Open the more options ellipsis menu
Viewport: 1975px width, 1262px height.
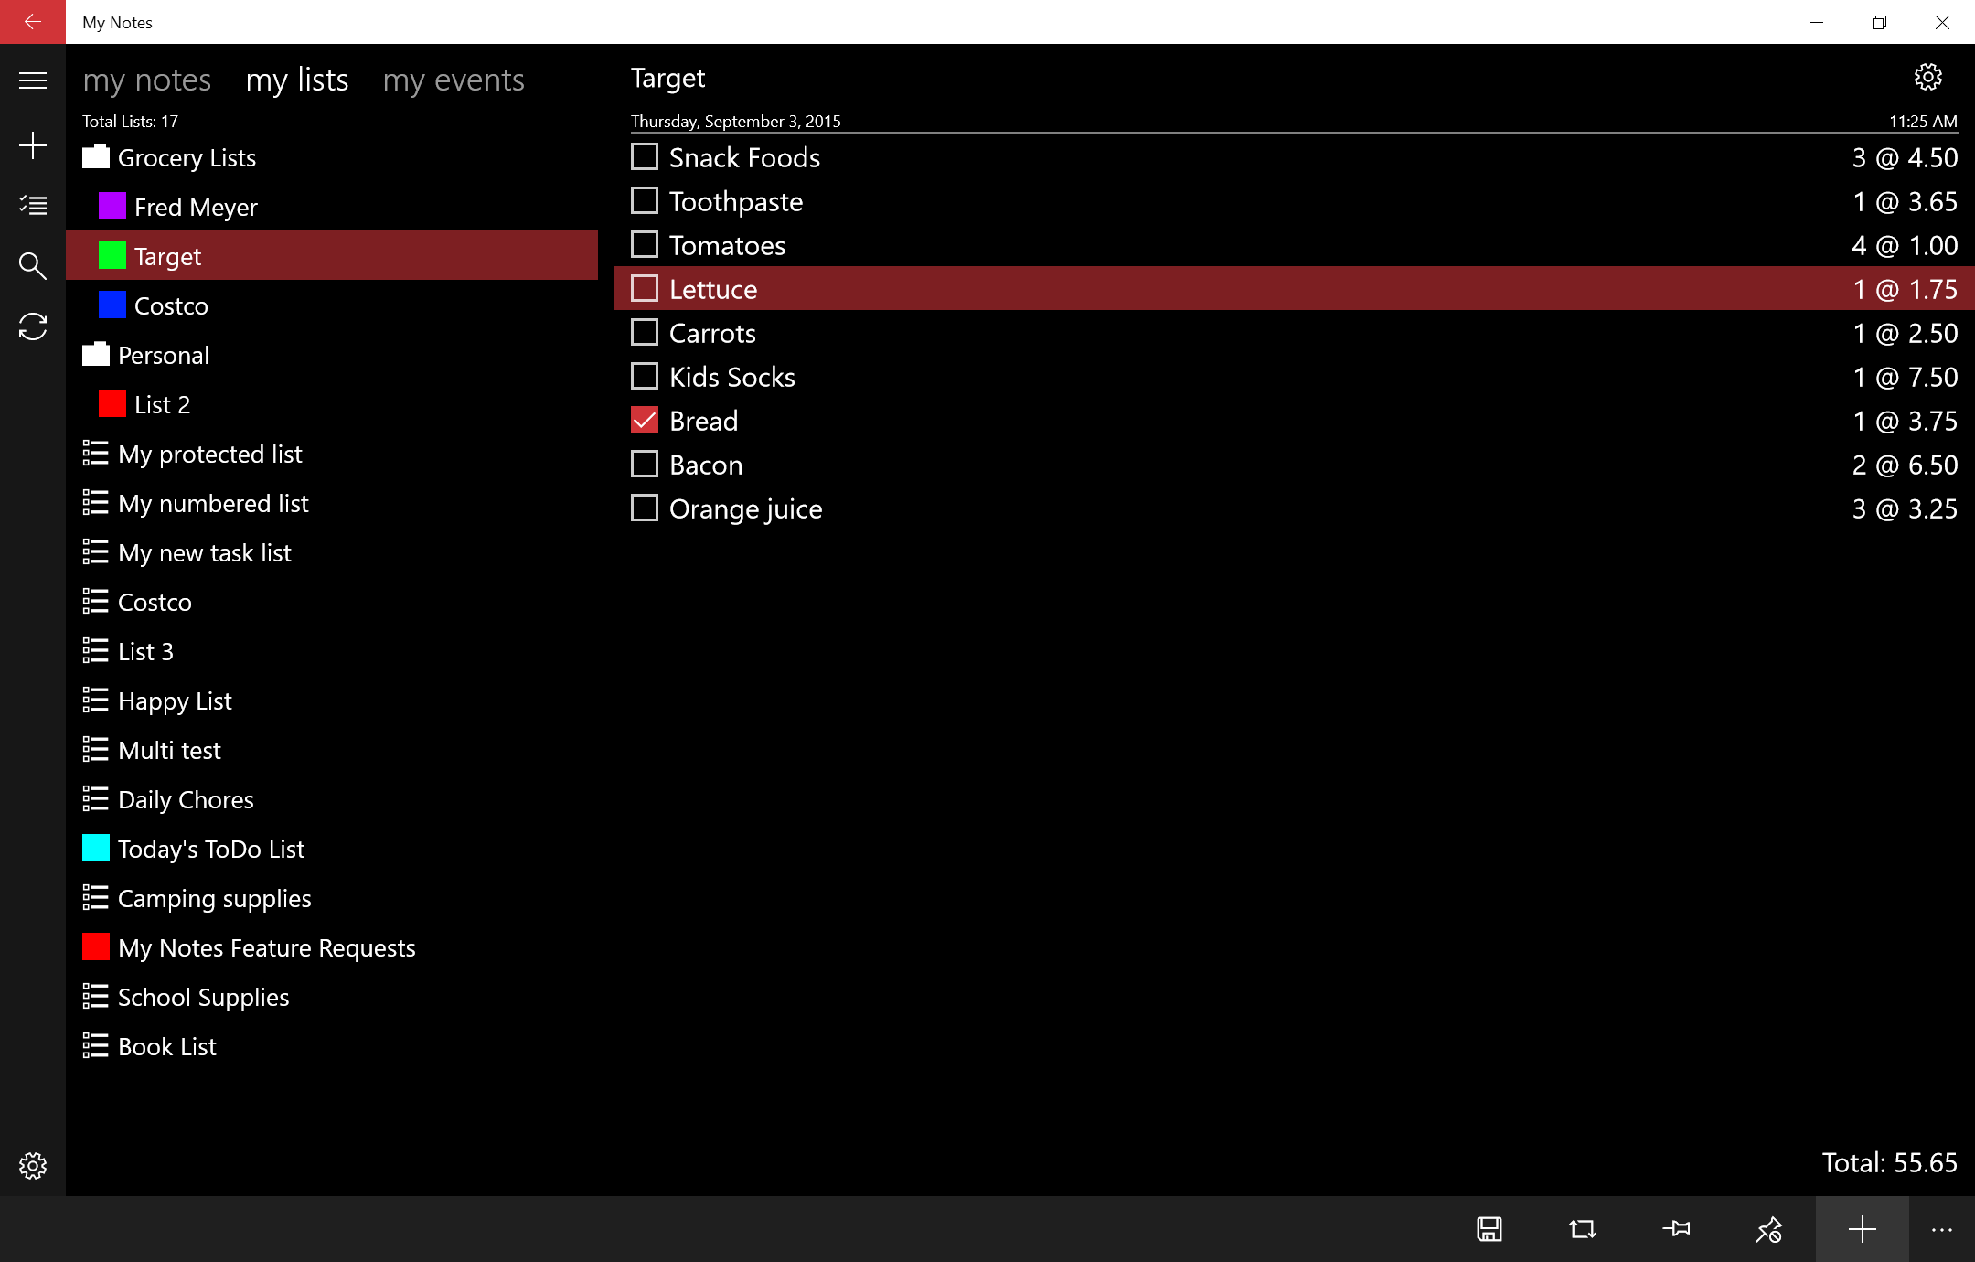(x=1942, y=1229)
